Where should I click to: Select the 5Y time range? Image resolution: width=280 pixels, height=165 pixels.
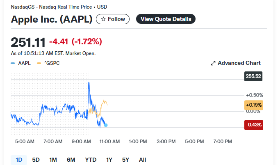tap(125, 160)
